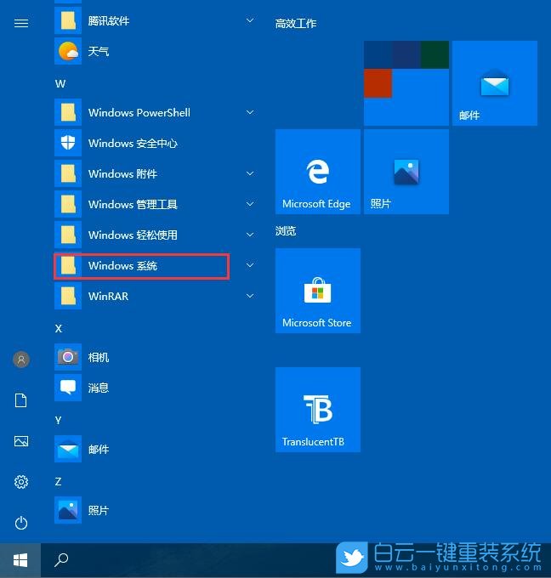Click chevron next to WinRAR

pos(250,296)
